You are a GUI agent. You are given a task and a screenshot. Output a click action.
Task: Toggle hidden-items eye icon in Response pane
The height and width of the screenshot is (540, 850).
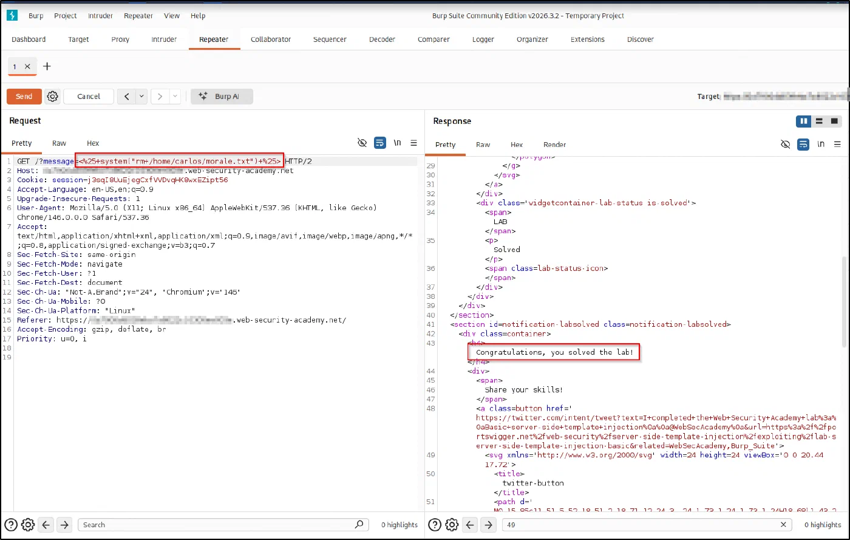pos(786,144)
